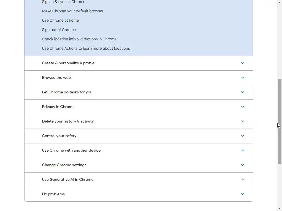Click the Fix problems chevron icon
Image resolution: width=282 pixels, height=211 pixels.
point(242,194)
